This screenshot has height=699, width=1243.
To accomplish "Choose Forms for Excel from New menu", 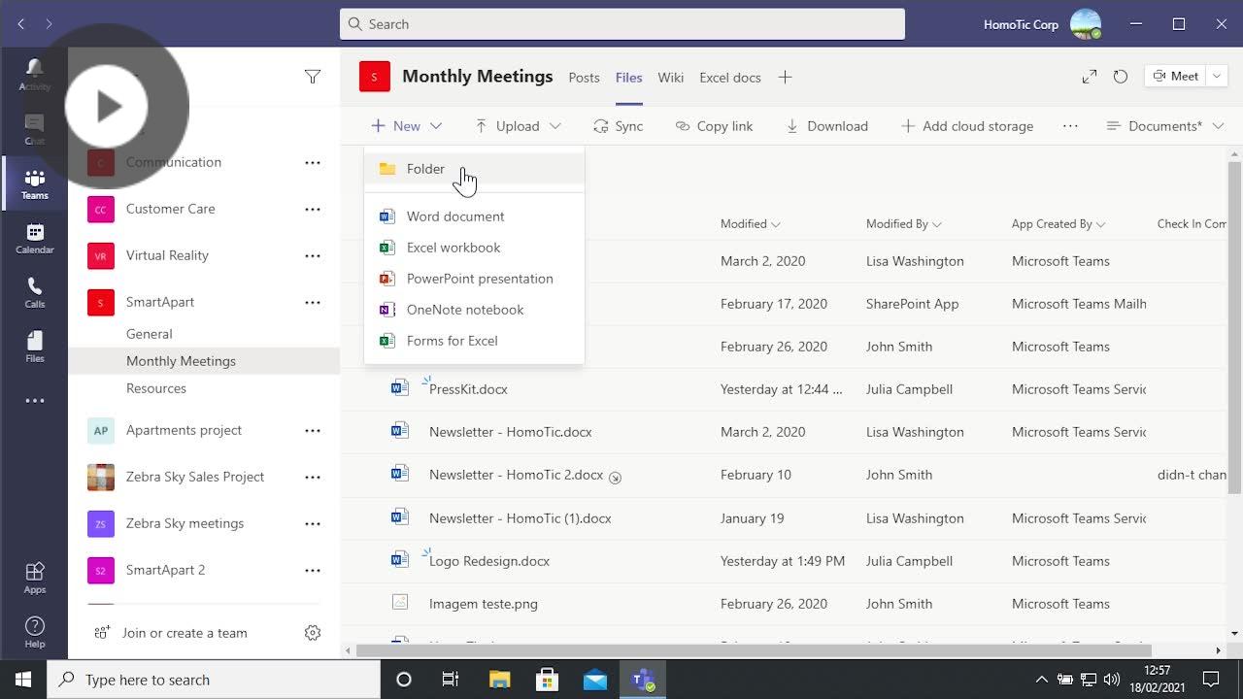I will 474,341.
